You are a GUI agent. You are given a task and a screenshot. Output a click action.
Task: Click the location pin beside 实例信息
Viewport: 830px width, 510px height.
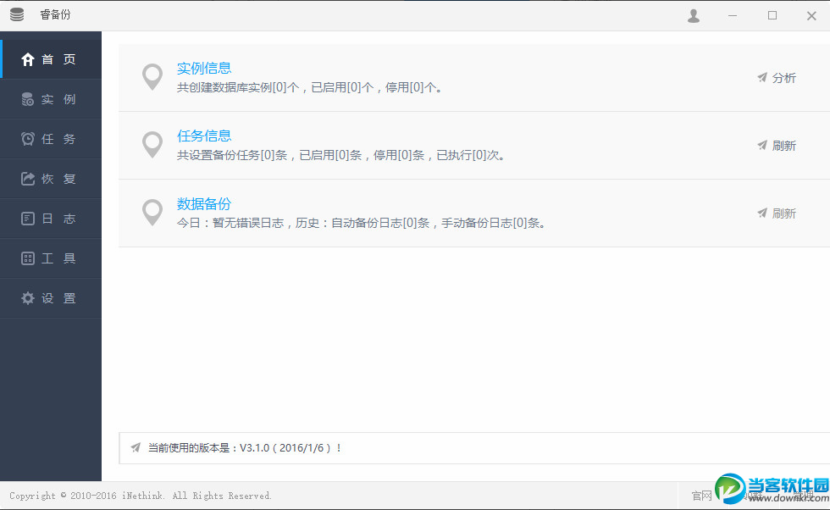[152, 77]
